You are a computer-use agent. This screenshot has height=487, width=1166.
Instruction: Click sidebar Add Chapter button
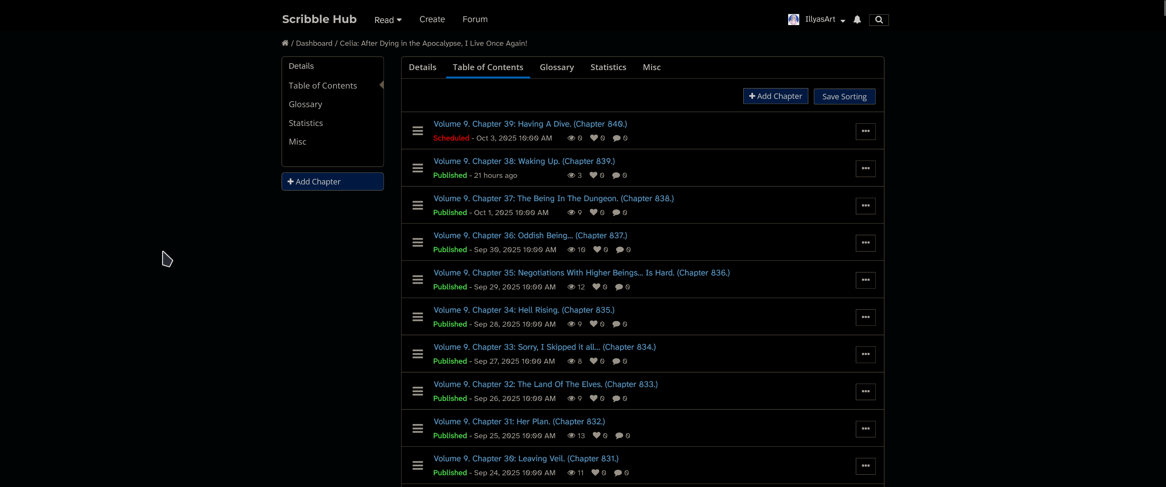coord(332,181)
